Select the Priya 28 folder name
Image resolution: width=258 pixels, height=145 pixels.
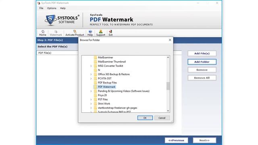tap(102, 95)
